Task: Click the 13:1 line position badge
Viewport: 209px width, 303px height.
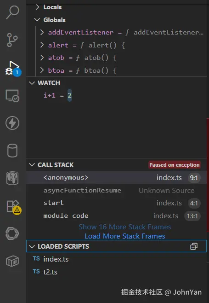Action: (x=192, y=216)
